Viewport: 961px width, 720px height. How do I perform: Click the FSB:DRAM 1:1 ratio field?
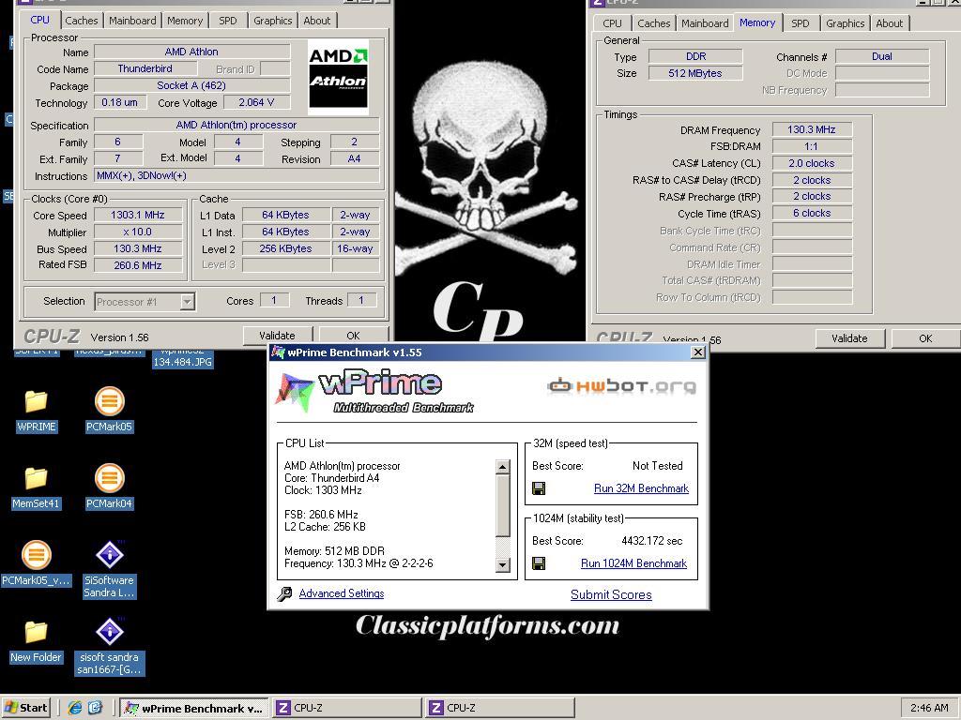pyautogui.click(x=812, y=146)
